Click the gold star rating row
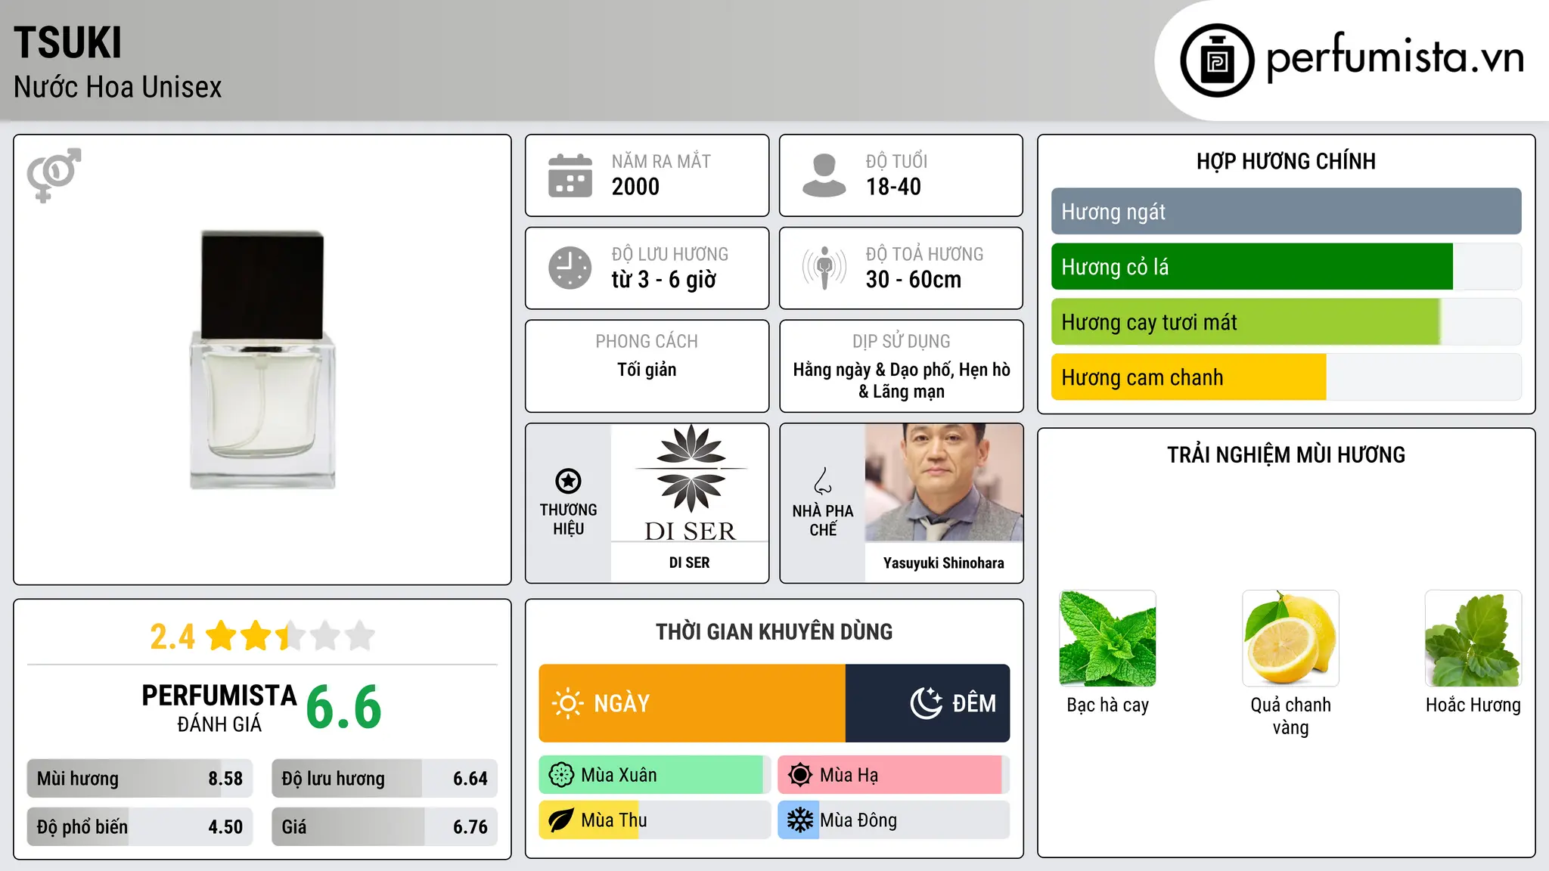 tap(290, 636)
